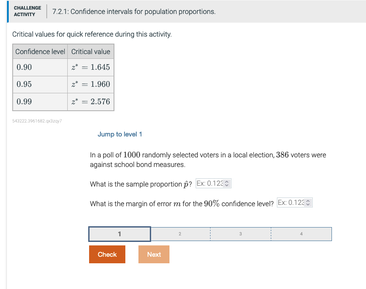Open the Jump to level 1 link

click(x=120, y=134)
